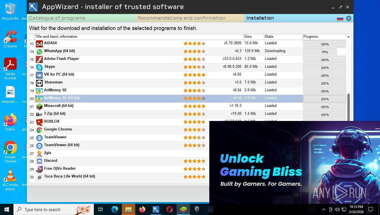
Task: Launch Opera from the taskbar
Action: click(170, 209)
